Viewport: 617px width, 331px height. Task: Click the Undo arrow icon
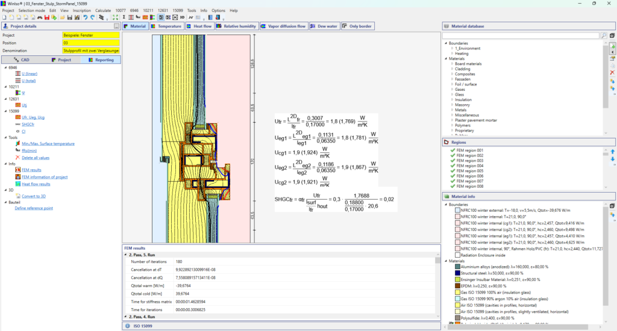click(x=86, y=17)
